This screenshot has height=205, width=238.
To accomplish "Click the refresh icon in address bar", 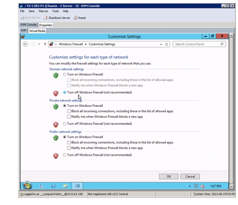I will click(x=167, y=44).
